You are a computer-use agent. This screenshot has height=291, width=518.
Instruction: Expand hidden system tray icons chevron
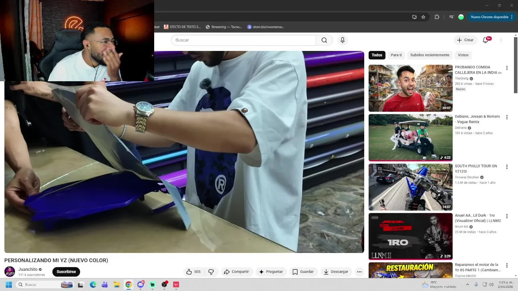468,285
